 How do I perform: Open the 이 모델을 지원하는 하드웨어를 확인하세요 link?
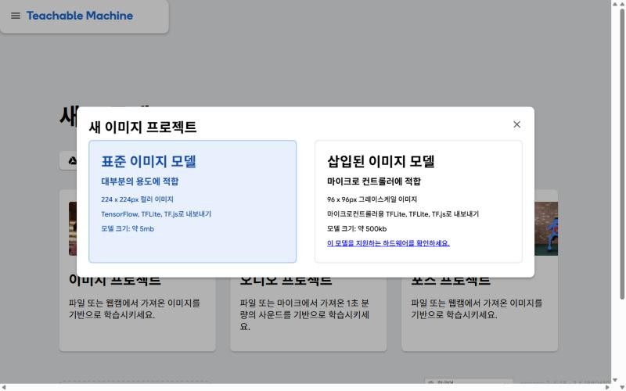point(388,243)
